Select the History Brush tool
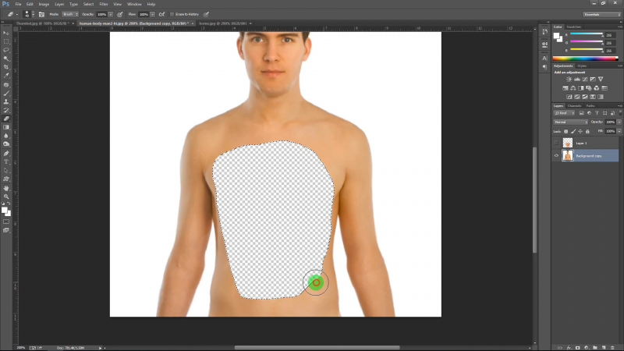624x351 pixels. click(x=6, y=110)
